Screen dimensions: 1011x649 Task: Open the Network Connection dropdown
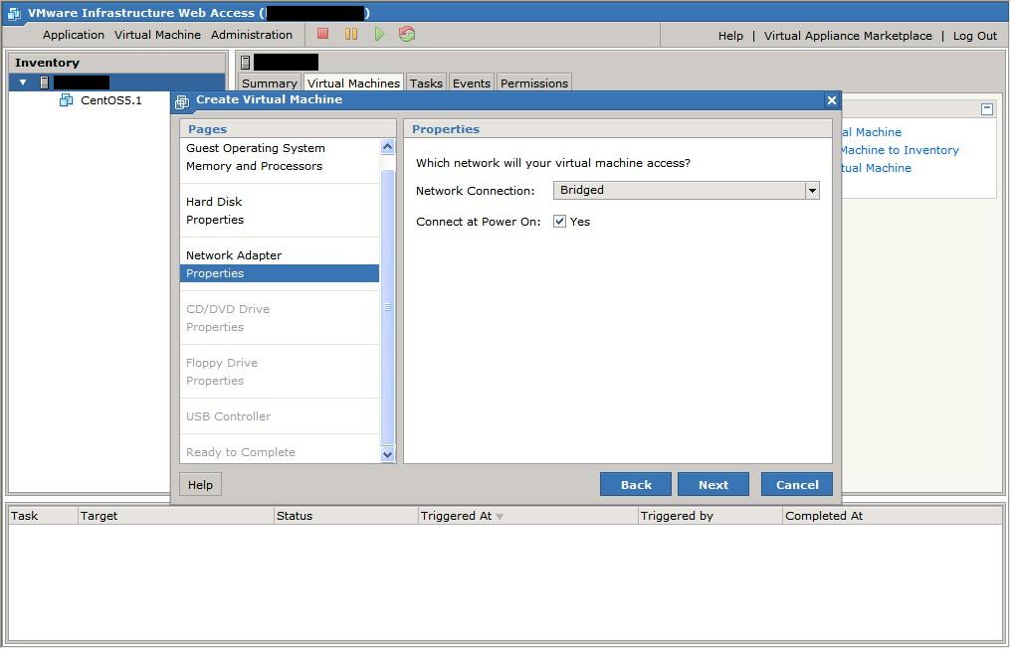click(x=812, y=191)
